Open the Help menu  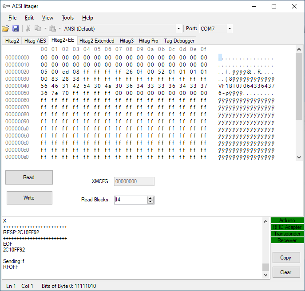point(87,18)
